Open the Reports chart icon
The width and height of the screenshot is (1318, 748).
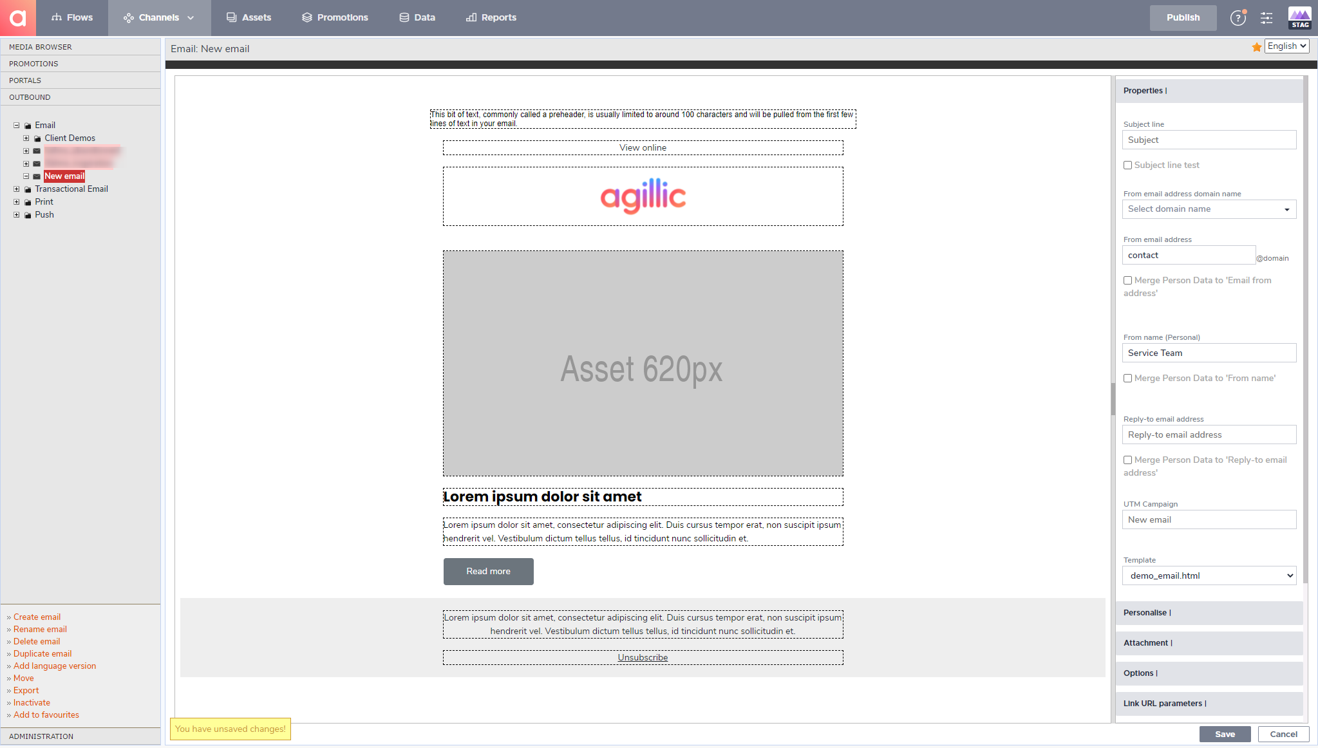471,17
